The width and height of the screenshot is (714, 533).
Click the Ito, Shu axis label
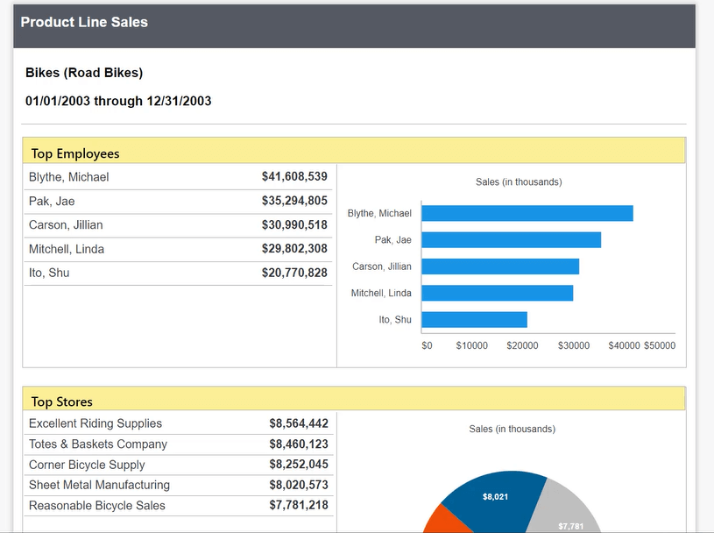click(396, 319)
